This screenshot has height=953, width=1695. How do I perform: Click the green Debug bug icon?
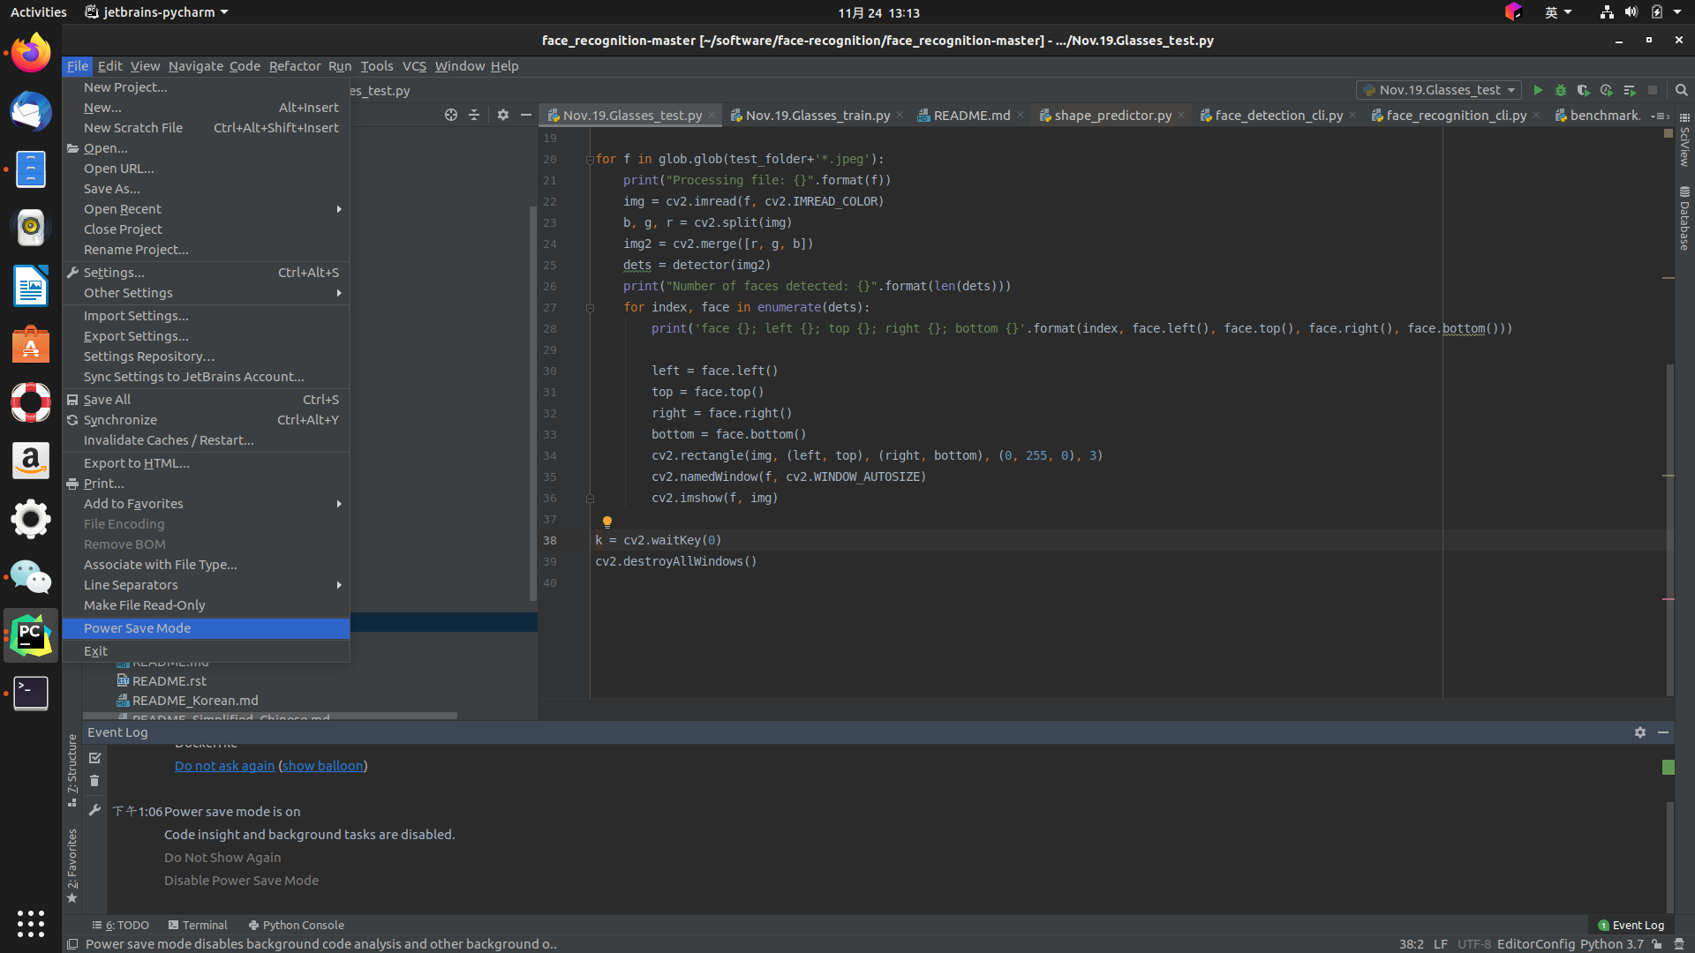click(x=1560, y=90)
